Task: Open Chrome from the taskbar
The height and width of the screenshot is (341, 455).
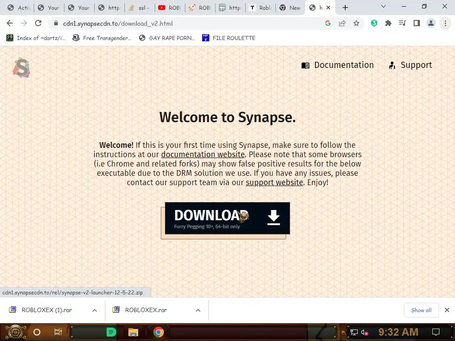Action: click(x=159, y=332)
